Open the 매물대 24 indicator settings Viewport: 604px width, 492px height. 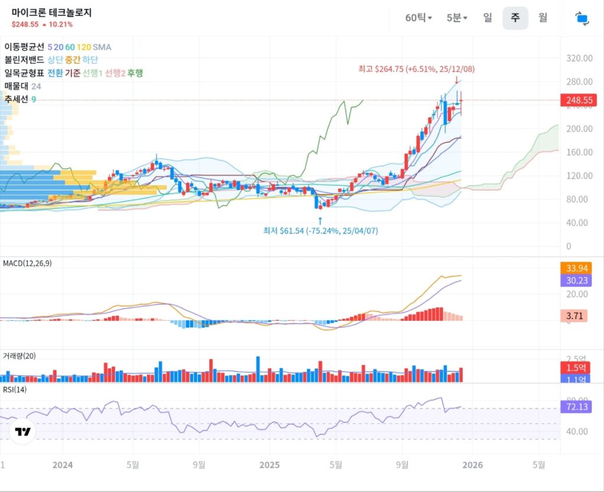22,86
